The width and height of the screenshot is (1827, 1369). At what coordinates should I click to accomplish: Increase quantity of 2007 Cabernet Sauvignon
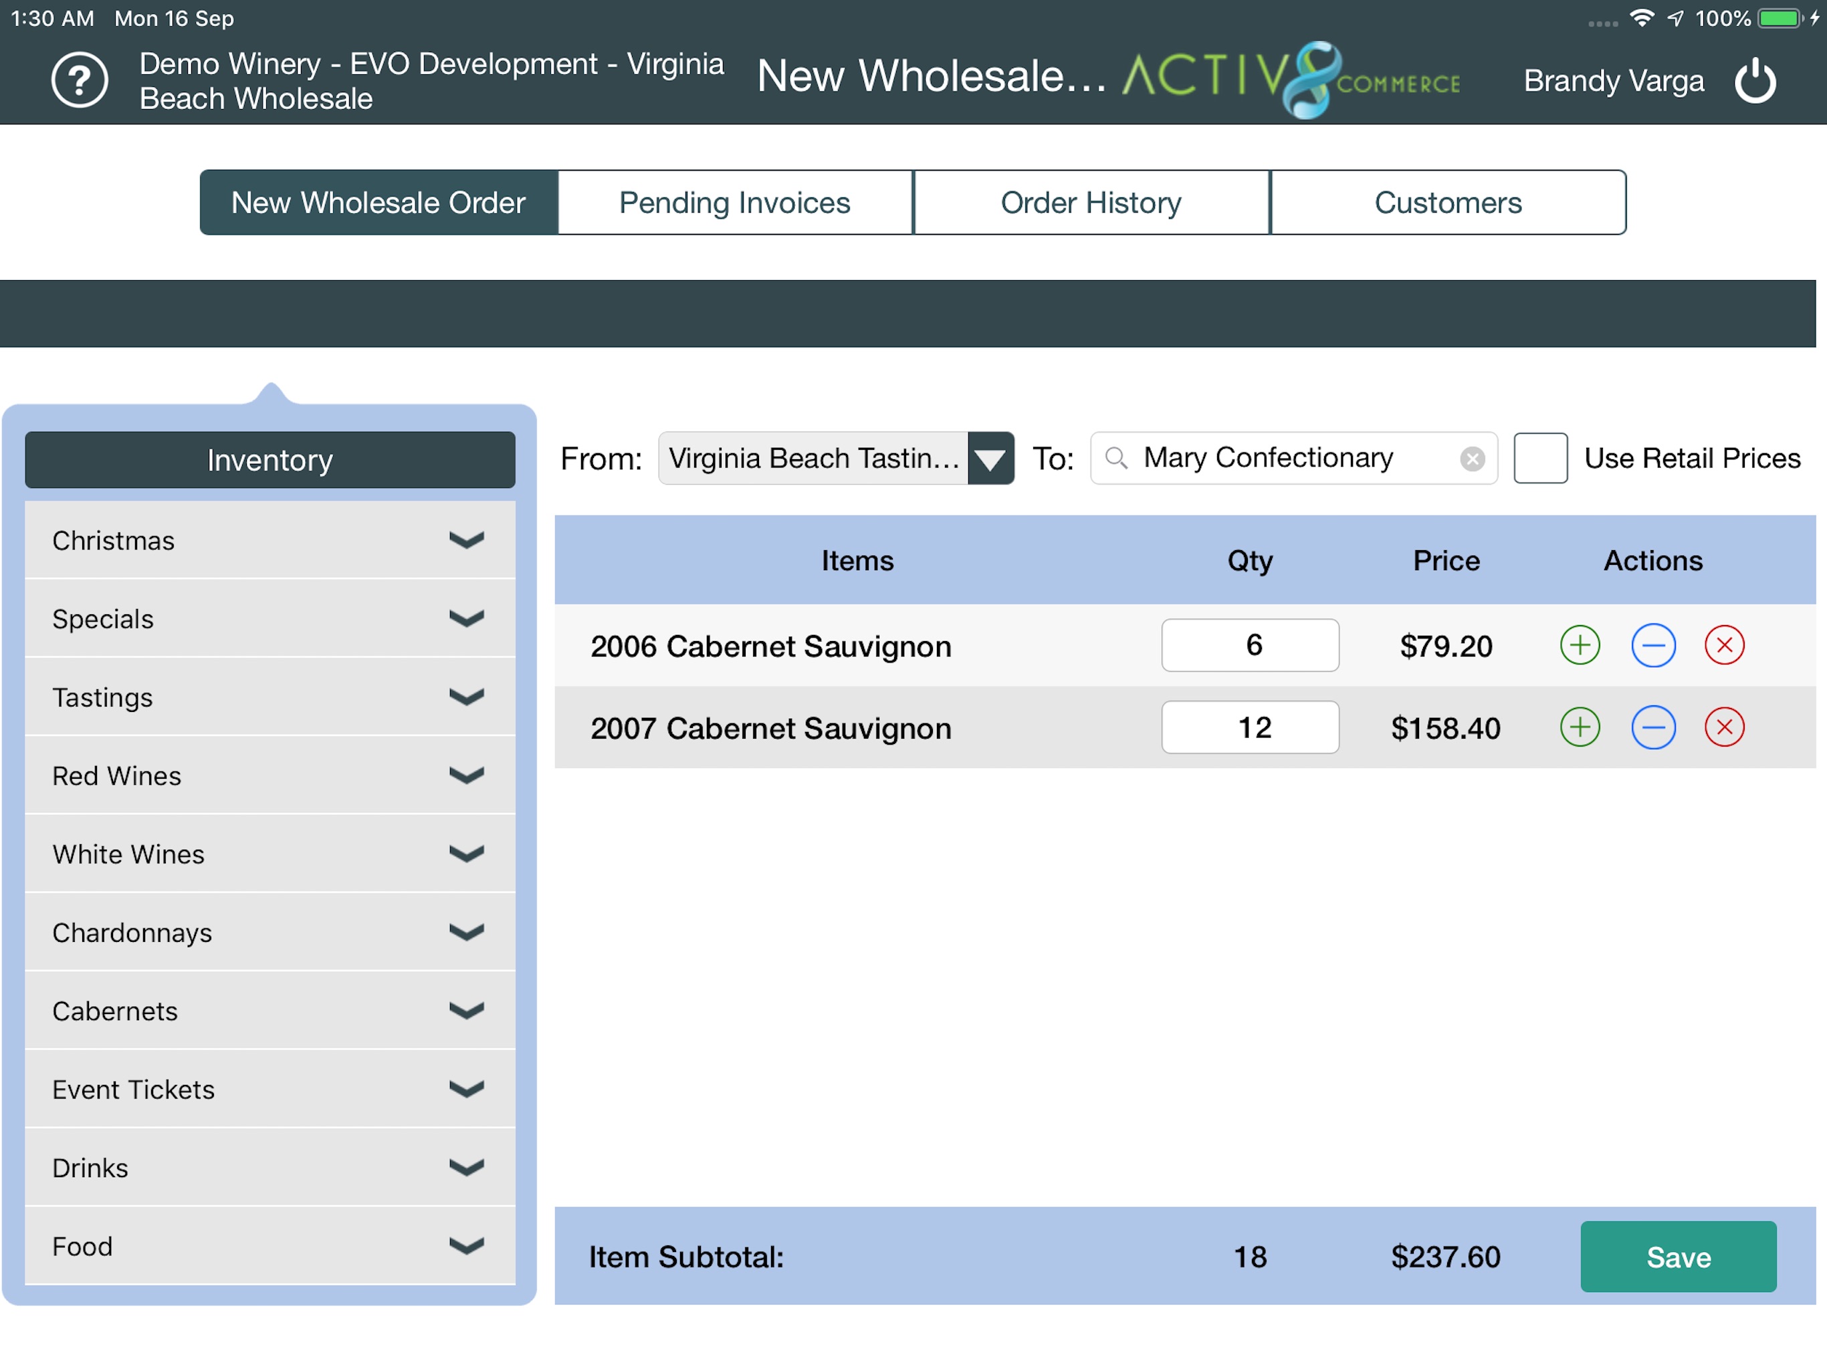[x=1579, y=727]
